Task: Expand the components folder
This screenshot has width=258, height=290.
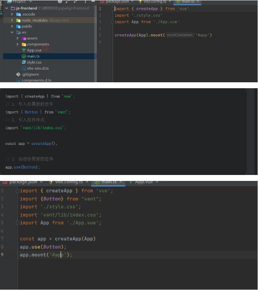Action: (x=18, y=44)
